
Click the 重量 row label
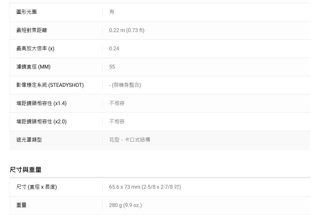(22, 205)
